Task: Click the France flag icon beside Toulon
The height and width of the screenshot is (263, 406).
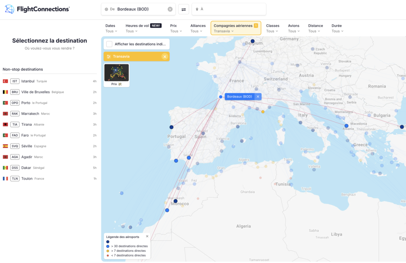Action: pos(5,179)
